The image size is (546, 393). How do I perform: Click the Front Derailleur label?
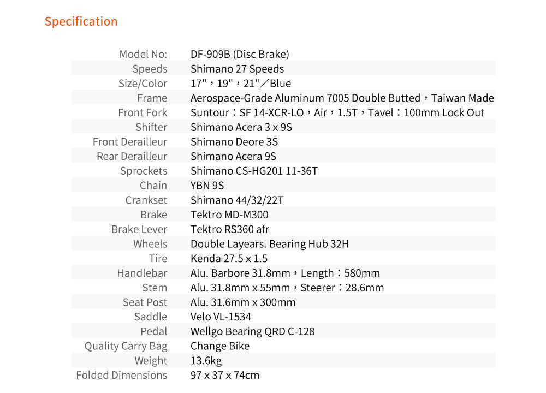pyautogui.click(x=130, y=142)
